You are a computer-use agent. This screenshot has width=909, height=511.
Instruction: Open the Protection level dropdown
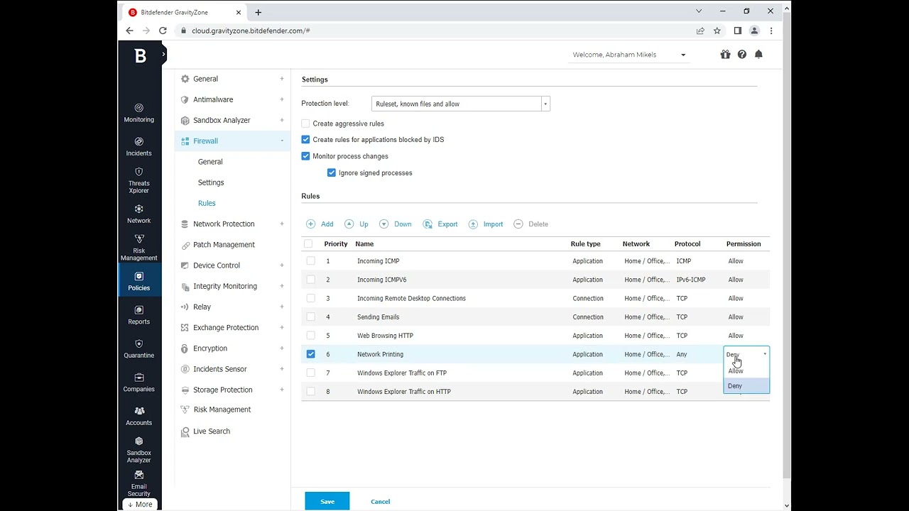tap(461, 104)
